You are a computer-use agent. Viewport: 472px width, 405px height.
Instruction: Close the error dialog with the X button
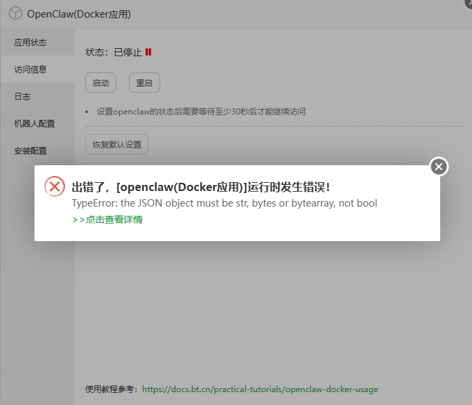pos(439,167)
